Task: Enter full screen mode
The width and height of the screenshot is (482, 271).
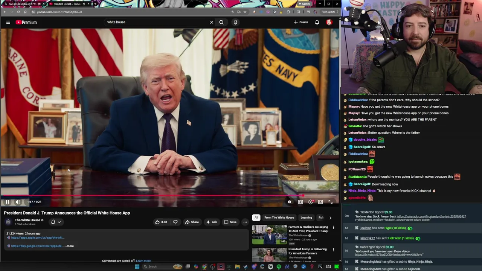Action: tap(330, 202)
